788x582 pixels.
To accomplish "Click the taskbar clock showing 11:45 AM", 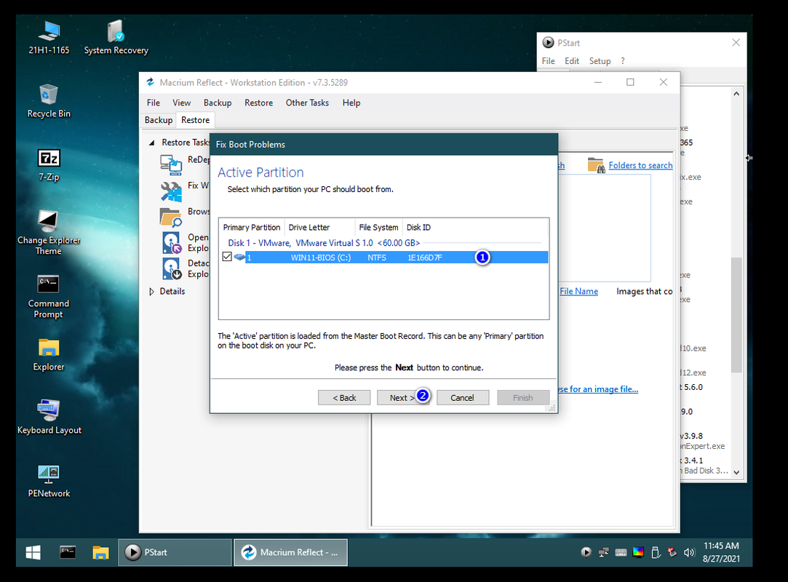I will [721, 552].
